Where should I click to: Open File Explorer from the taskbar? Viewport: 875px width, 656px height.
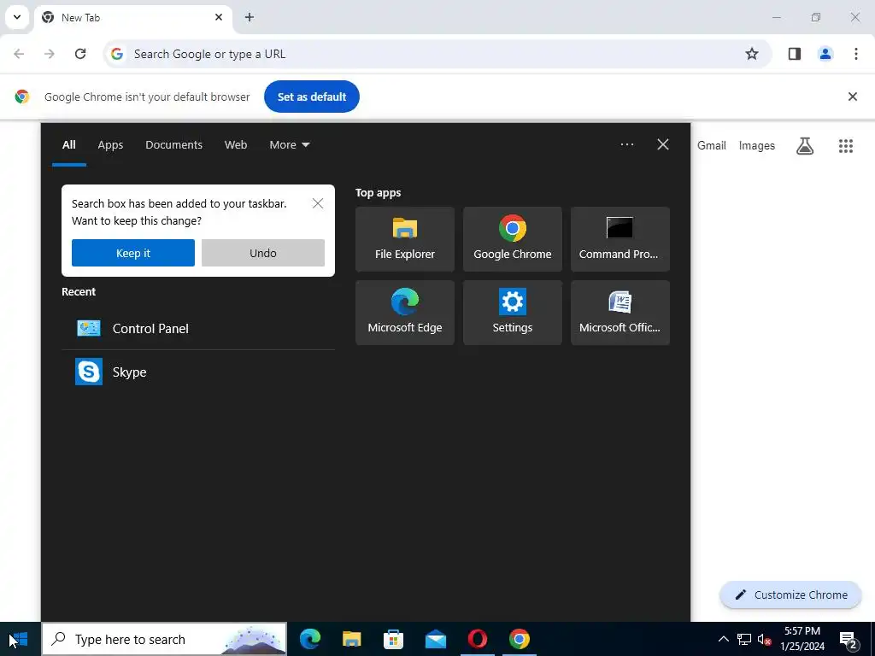pos(351,639)
